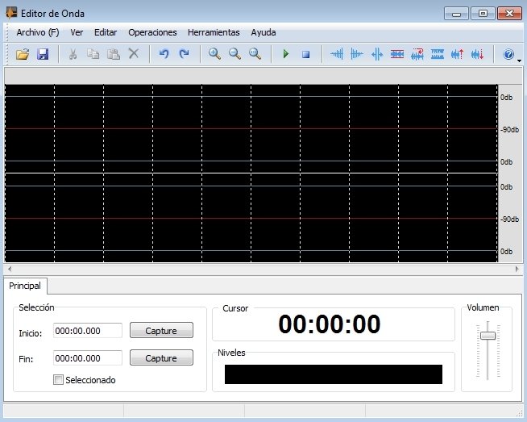The height and width of the screenshot is (422, 527).
Task: Open the Herramientas menu
Action: (x=214, y=32)
